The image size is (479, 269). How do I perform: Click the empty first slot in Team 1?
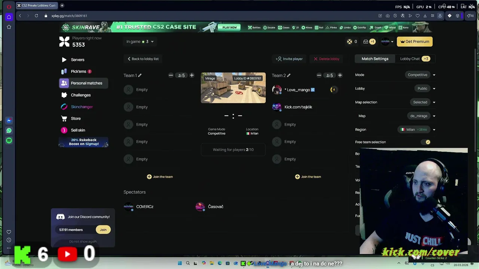pyautogui.click(x=136, y=90)
